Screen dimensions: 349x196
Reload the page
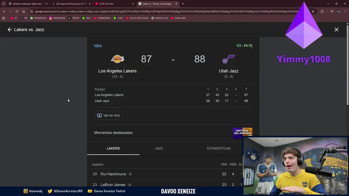(17, 11)
